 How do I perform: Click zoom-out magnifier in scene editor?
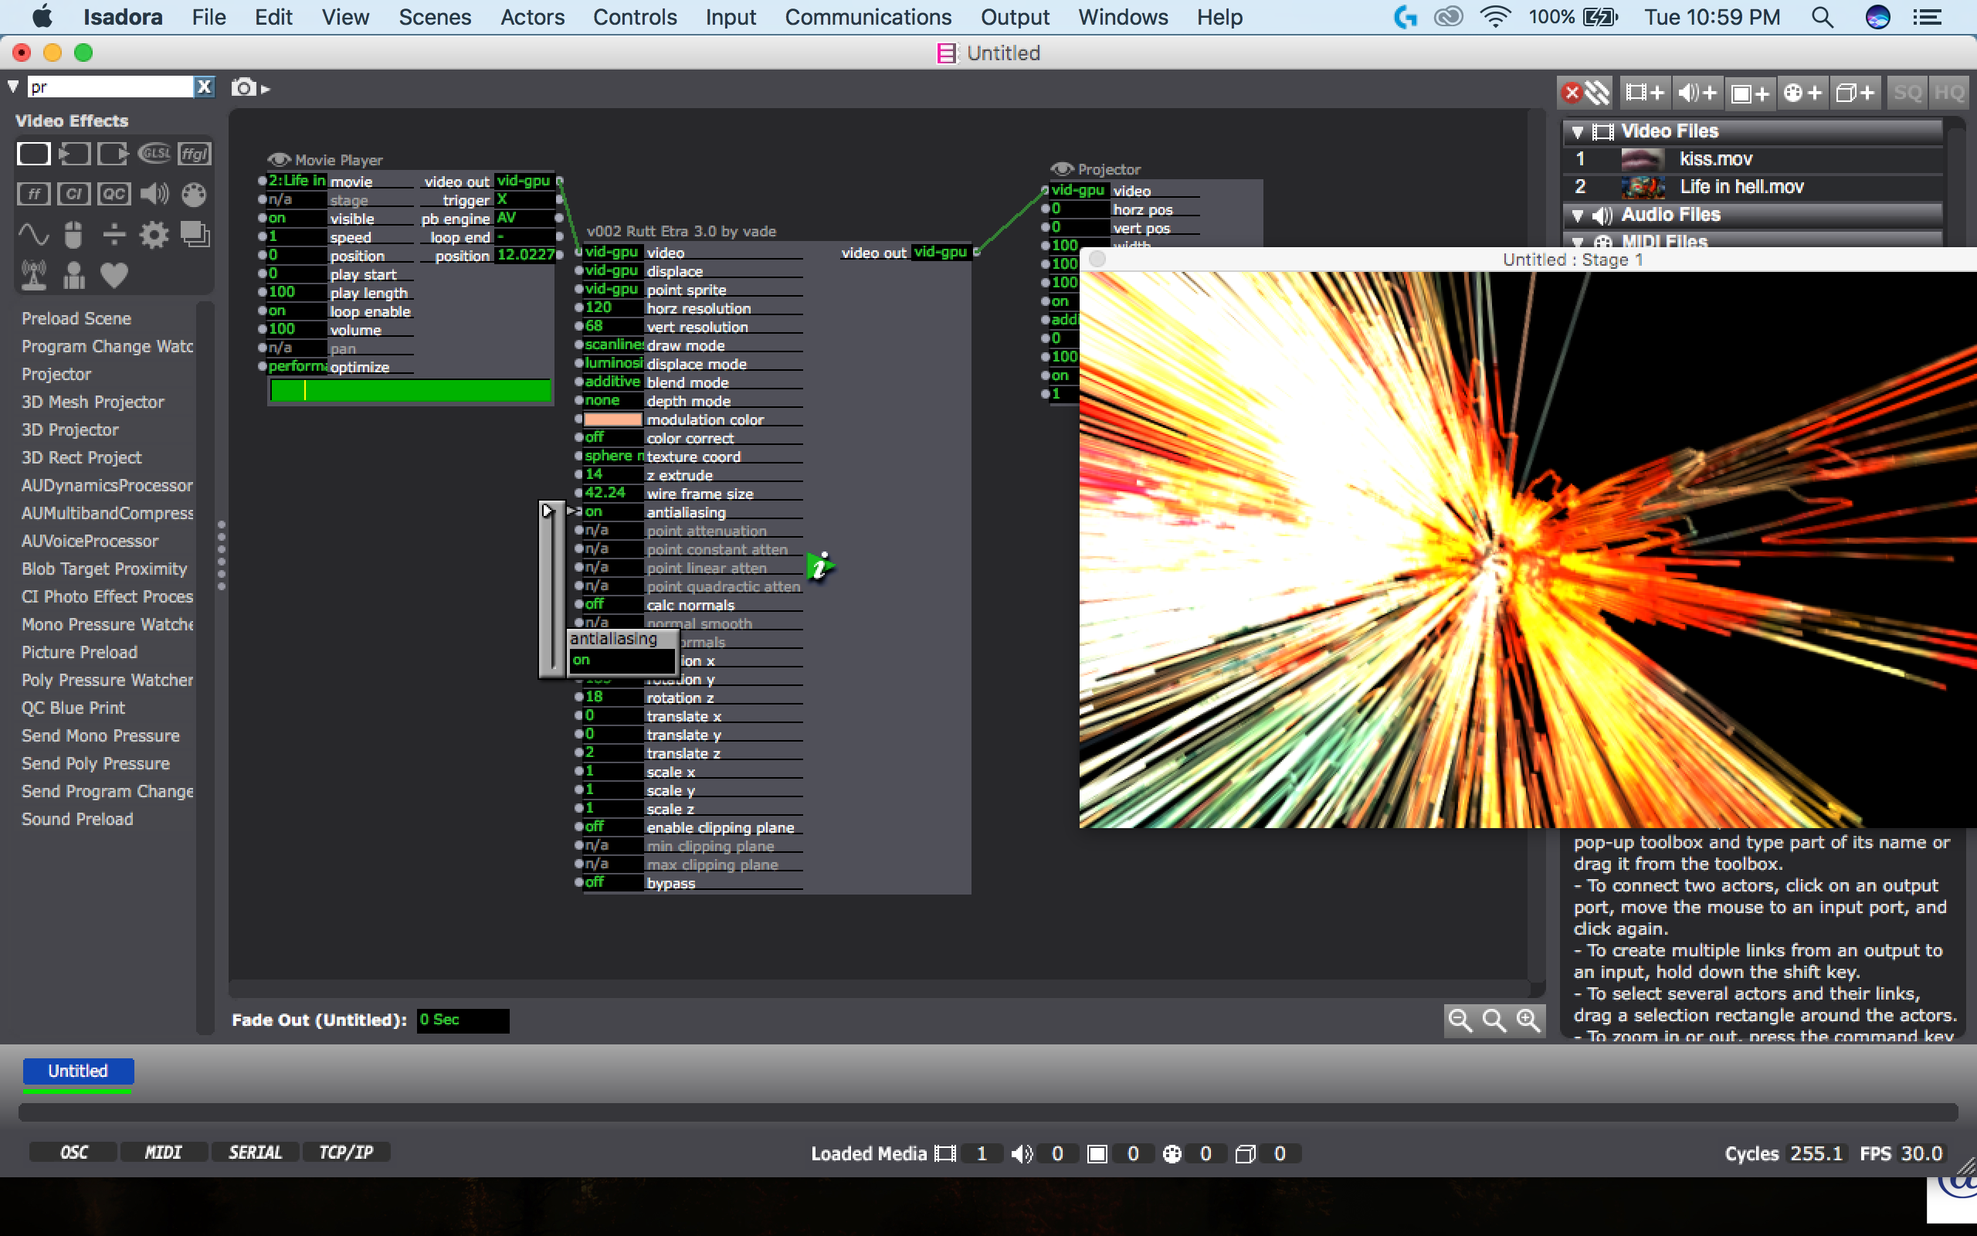(1460, 1020)
